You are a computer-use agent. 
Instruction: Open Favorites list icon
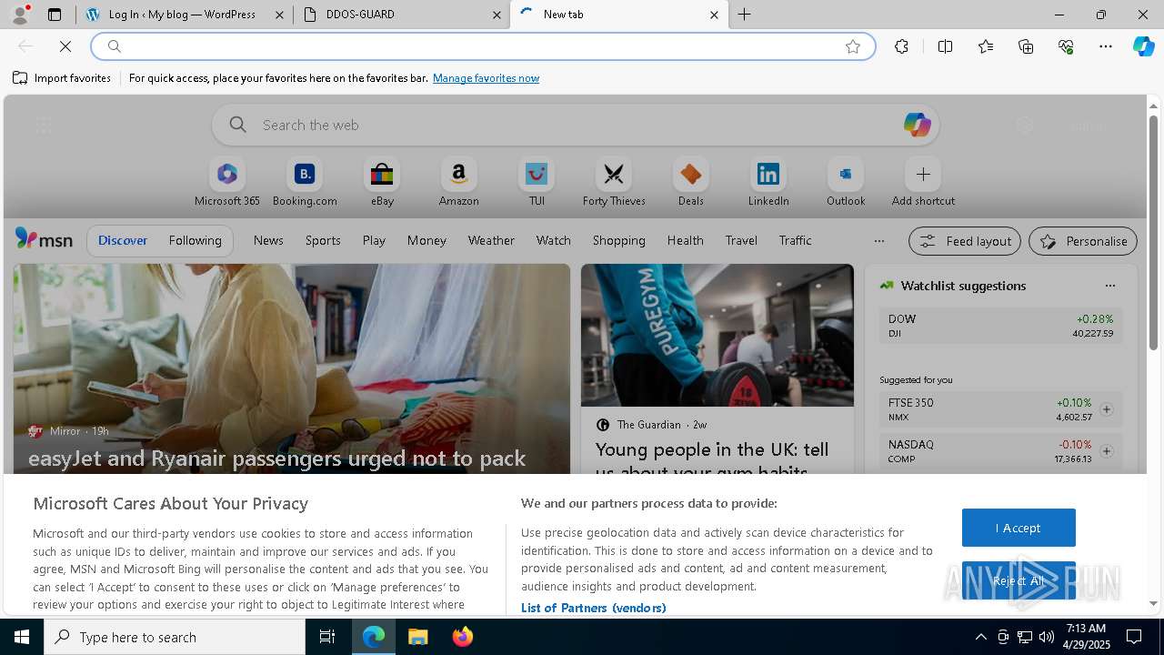point(986,46)
